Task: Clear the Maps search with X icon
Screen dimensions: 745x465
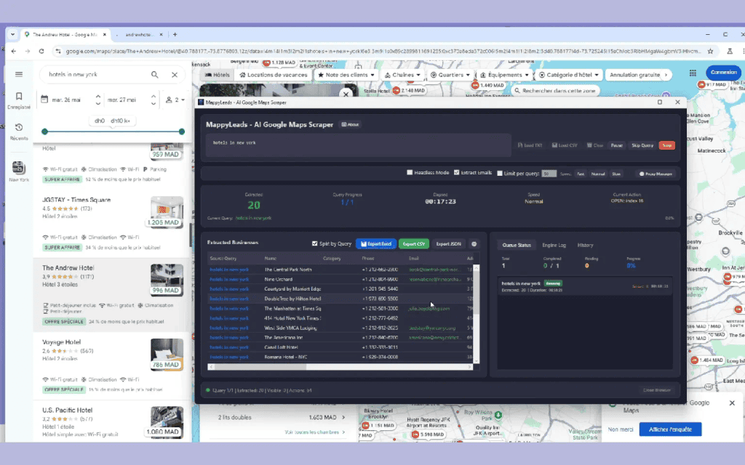Action: tap(175, 75)
